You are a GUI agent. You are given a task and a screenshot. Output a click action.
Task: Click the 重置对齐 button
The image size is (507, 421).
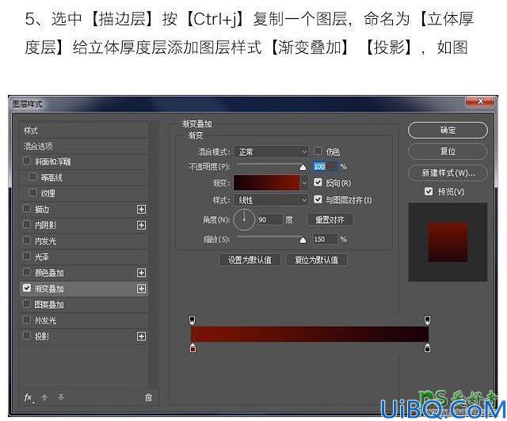coord(330,220)
